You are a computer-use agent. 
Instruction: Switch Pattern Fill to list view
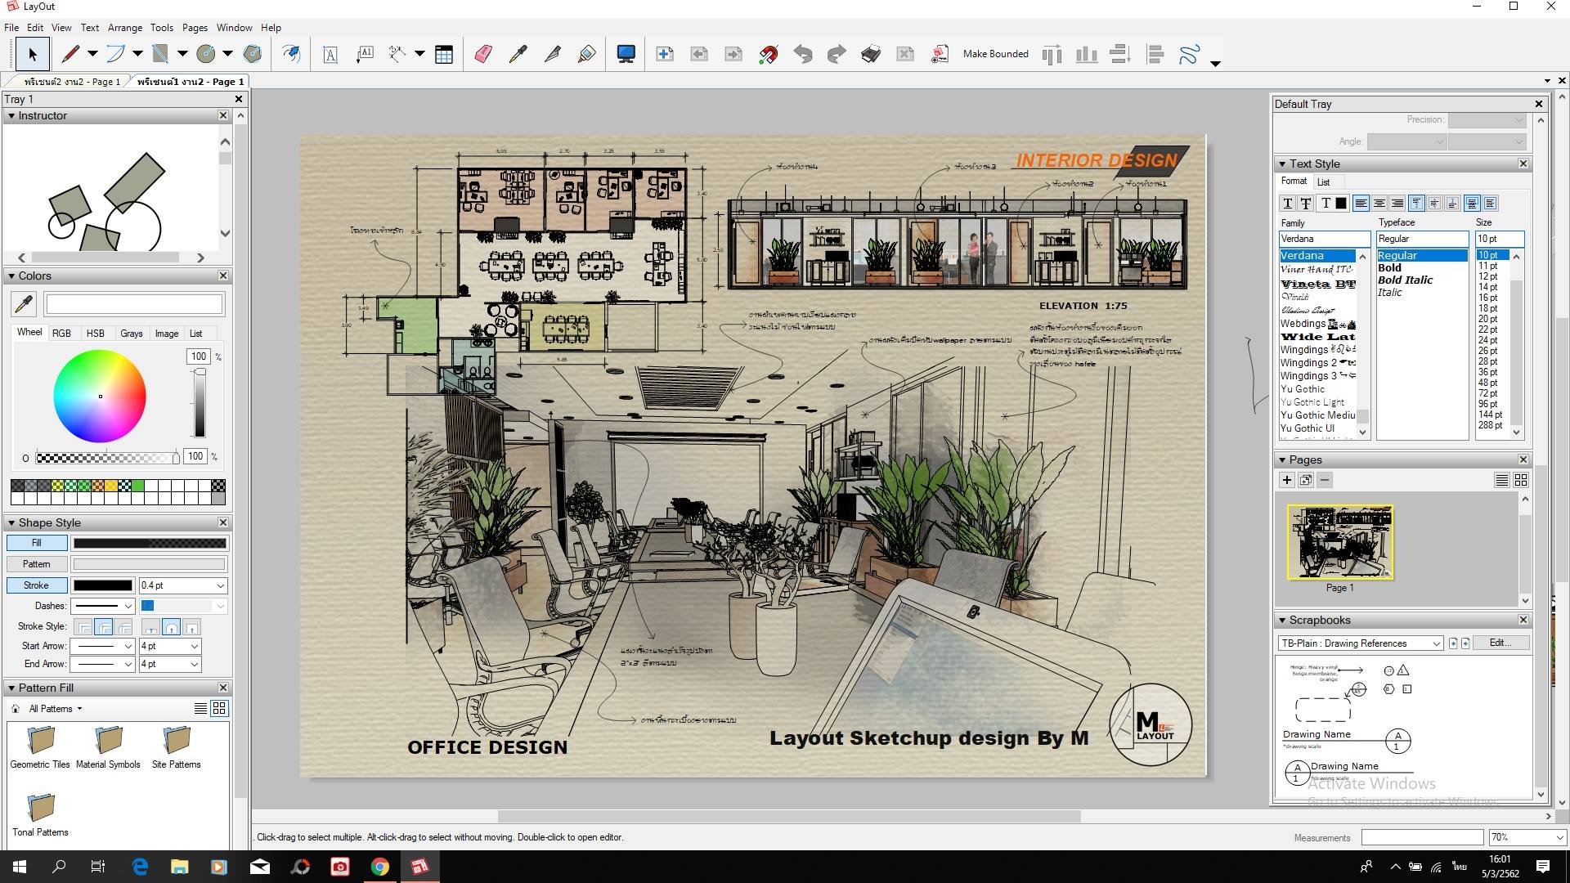(x=200, y=709)
